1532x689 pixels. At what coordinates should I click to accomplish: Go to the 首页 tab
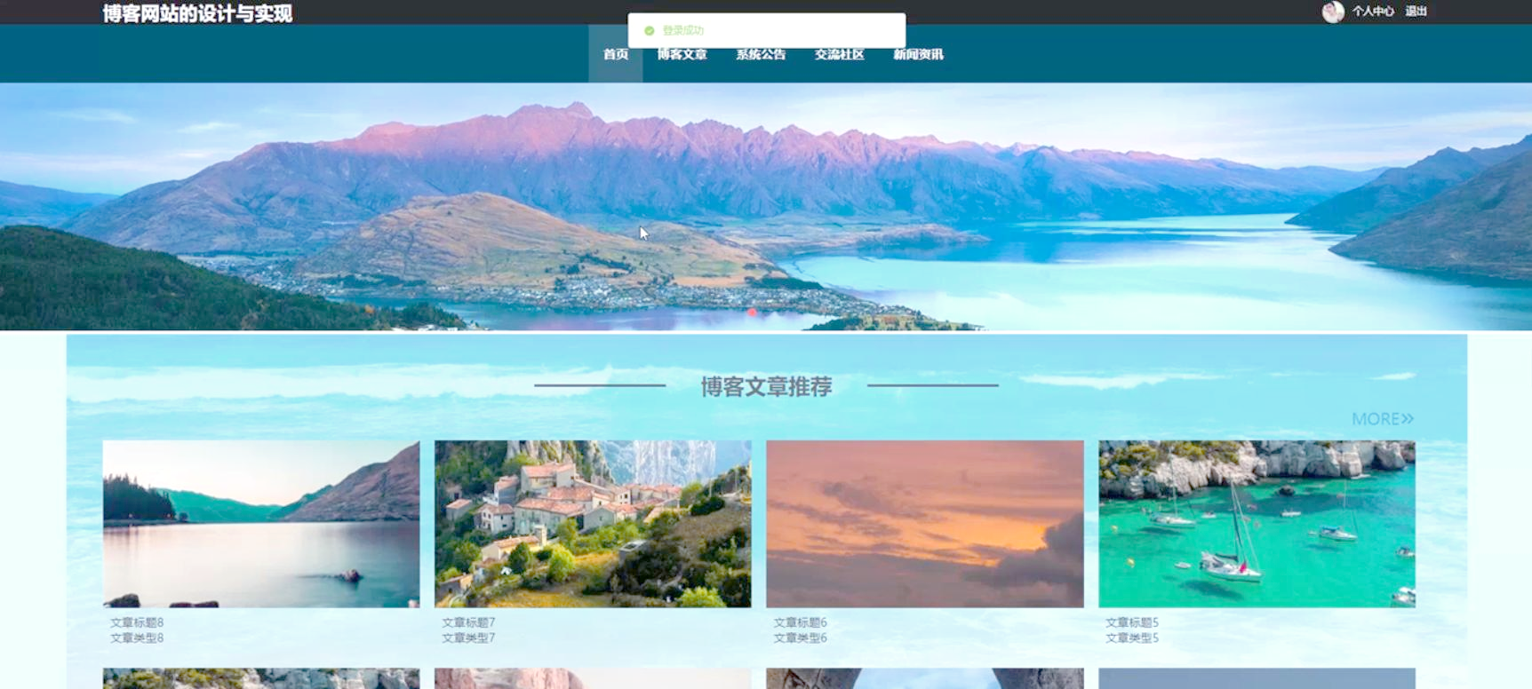click(616, 54)
